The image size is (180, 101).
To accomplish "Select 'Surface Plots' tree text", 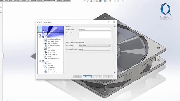I will pyautogui.click(x=51, y=68).
